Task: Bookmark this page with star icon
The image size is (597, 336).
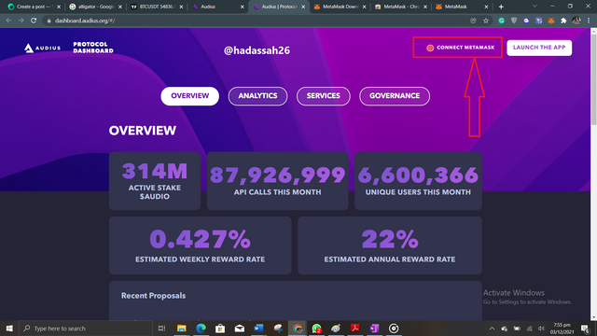Action: (x=486, y=21)
